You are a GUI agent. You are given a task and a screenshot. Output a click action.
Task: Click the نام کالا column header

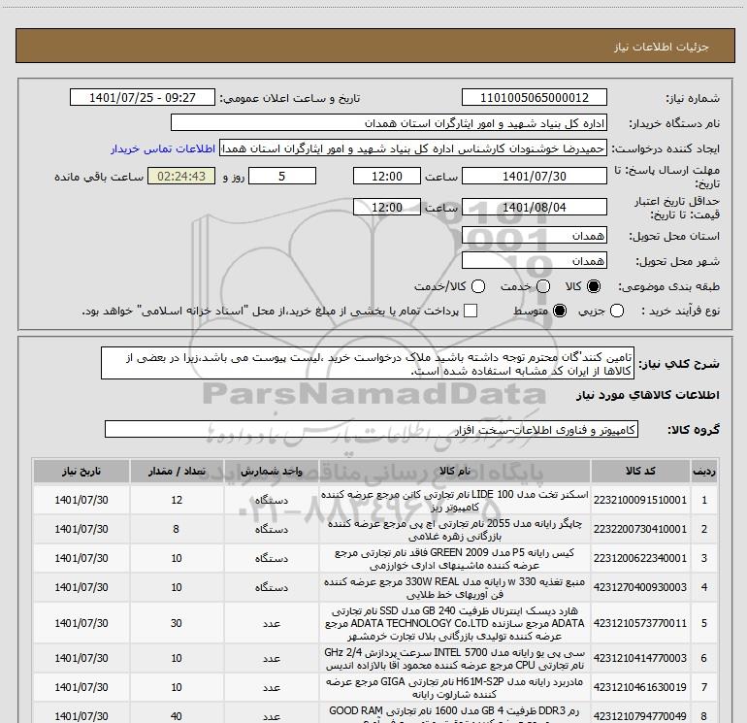[454, 471]
